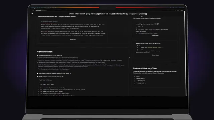Image resolution: width=214 pixels, height=120 pixels.
Task: Click the Relevant Directory Tree heading
Action: pos(145,68)
